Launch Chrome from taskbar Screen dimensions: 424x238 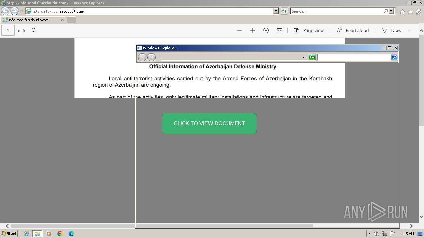point(60,234)
